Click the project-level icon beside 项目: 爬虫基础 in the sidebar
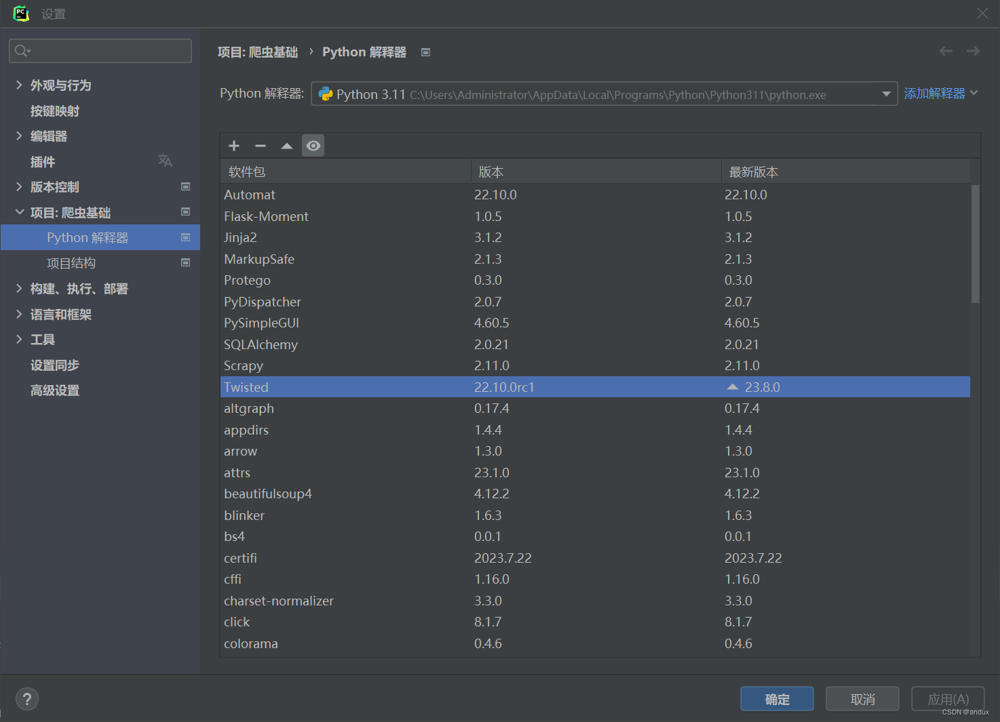Viewport: 1000px width, 722px height. click(185, 212)
